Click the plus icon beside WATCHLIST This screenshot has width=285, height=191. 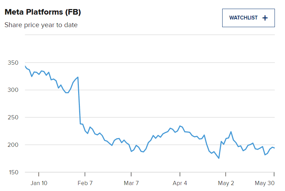265,18
